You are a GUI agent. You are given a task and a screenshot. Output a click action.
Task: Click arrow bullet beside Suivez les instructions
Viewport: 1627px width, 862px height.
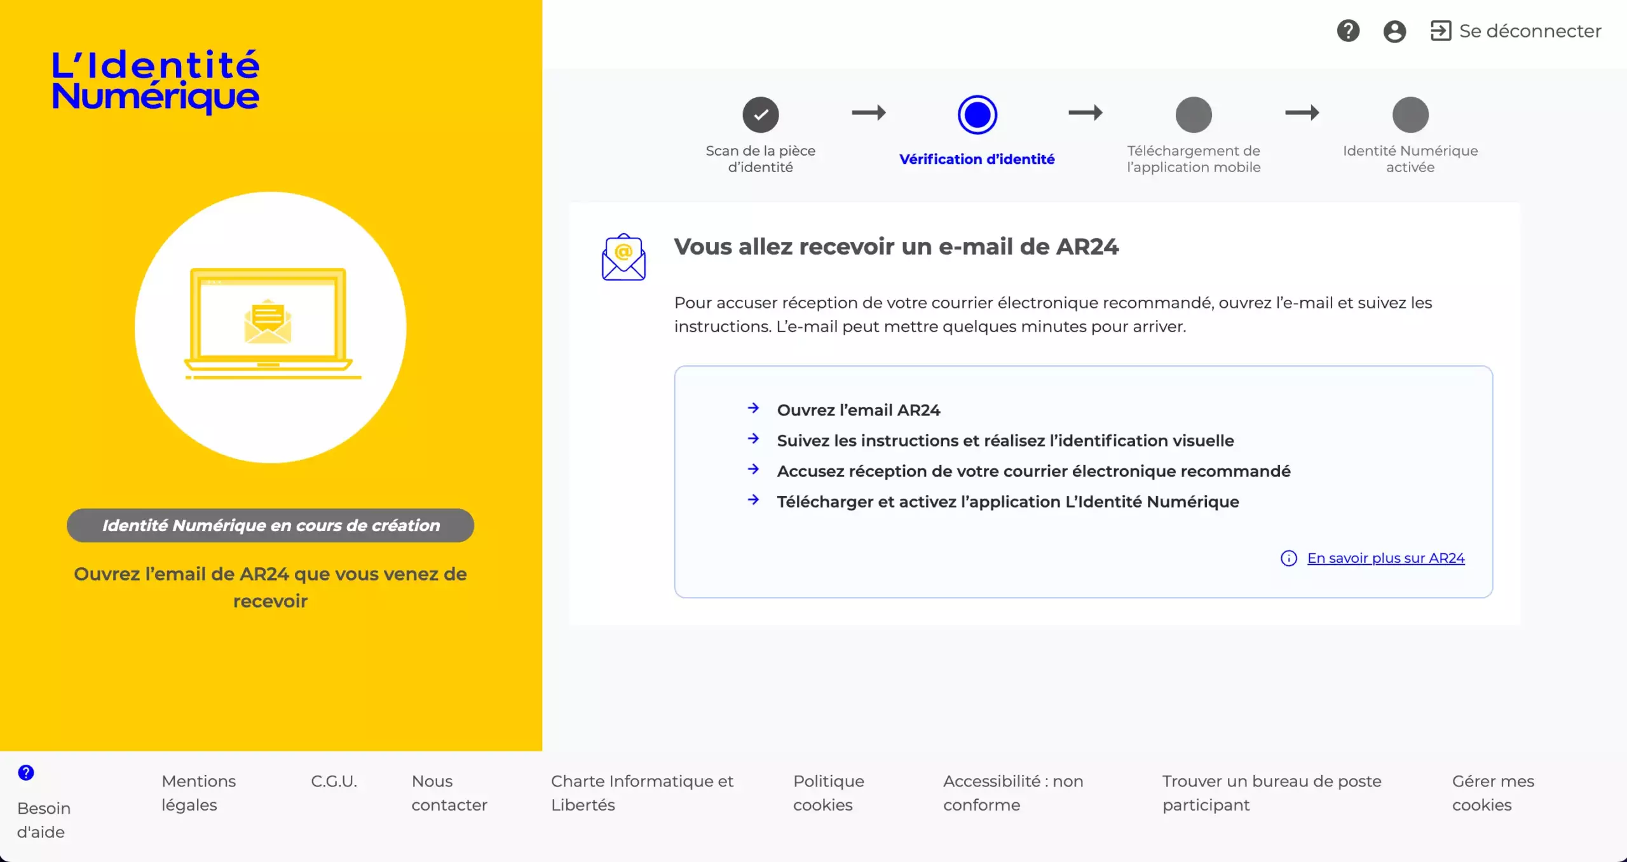753,438
